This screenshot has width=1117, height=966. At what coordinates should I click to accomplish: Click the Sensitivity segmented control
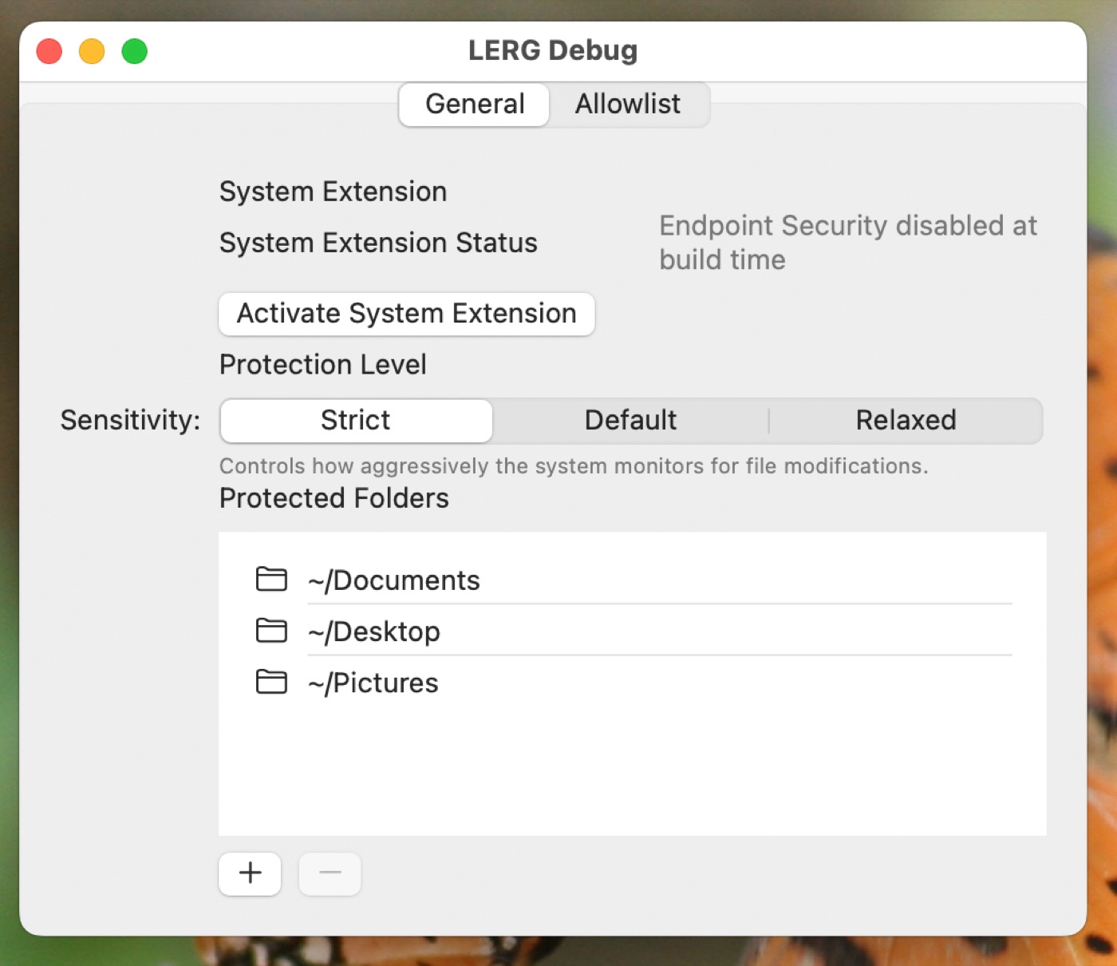(x=630, y=421)
